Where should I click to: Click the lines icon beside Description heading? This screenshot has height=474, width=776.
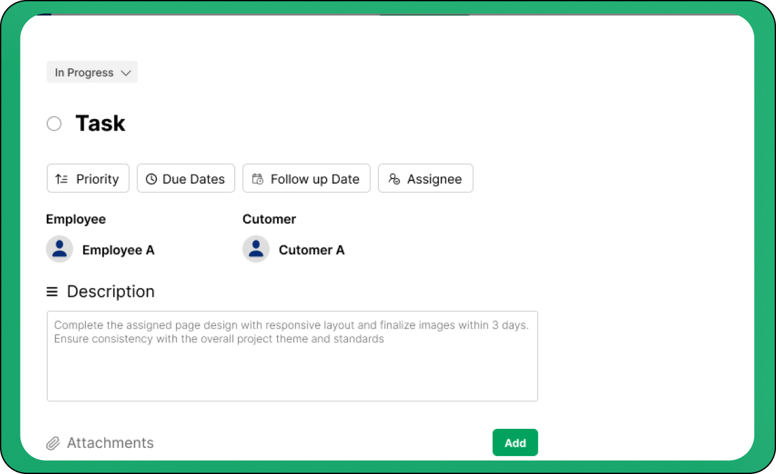point(52,292)
